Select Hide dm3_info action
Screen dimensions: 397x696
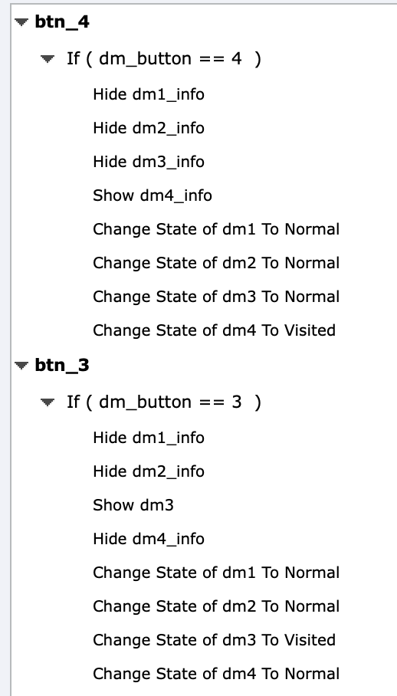(149, 162)
